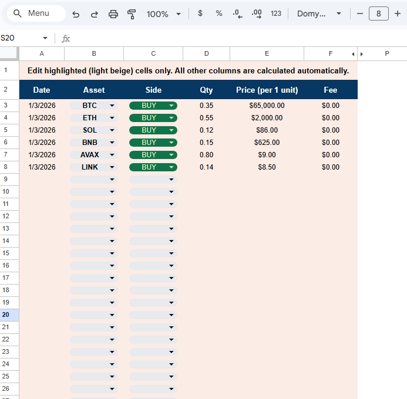Select the Price (per 1 unit) header
The width and height of the screenshot is (407, 399).
[267, 90]
